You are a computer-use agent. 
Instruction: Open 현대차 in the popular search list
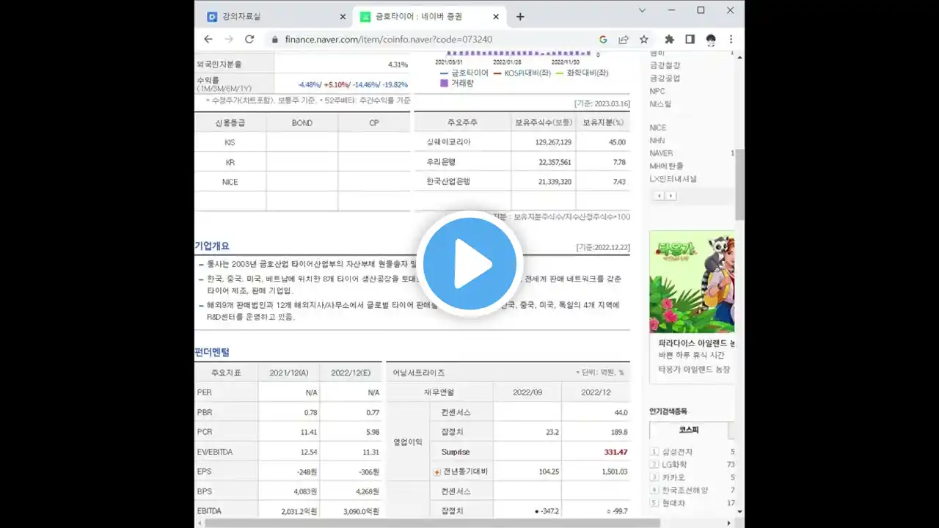click(673, 502)
